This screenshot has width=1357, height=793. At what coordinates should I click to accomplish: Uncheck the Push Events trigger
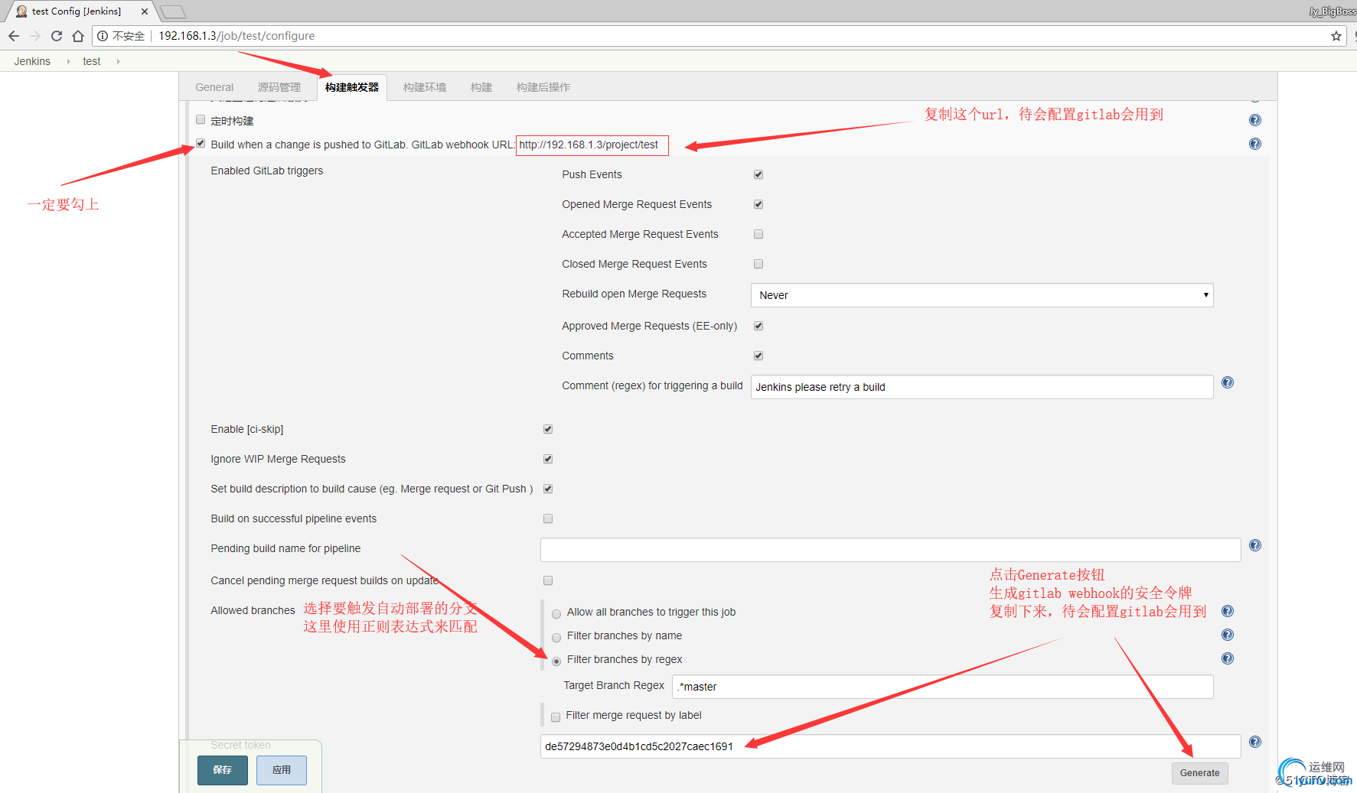click(758, 174)
